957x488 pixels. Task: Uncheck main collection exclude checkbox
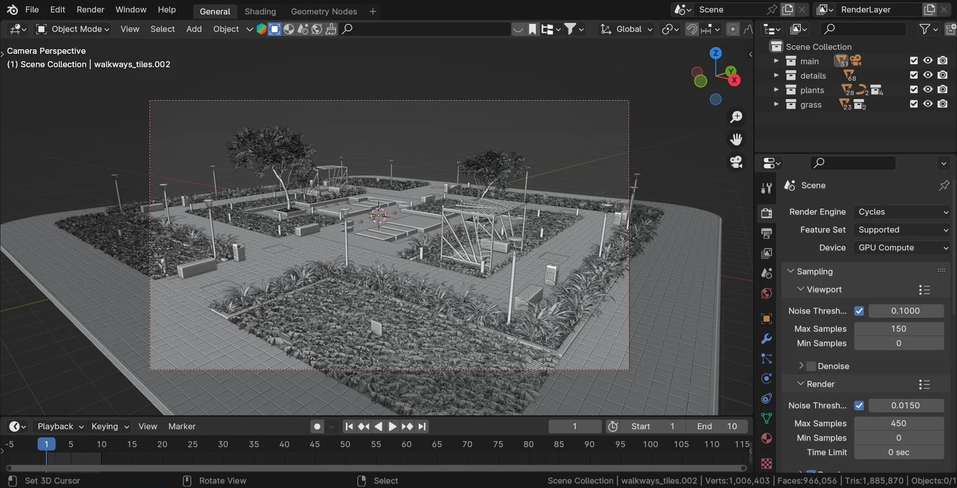[x=913, y=60]
